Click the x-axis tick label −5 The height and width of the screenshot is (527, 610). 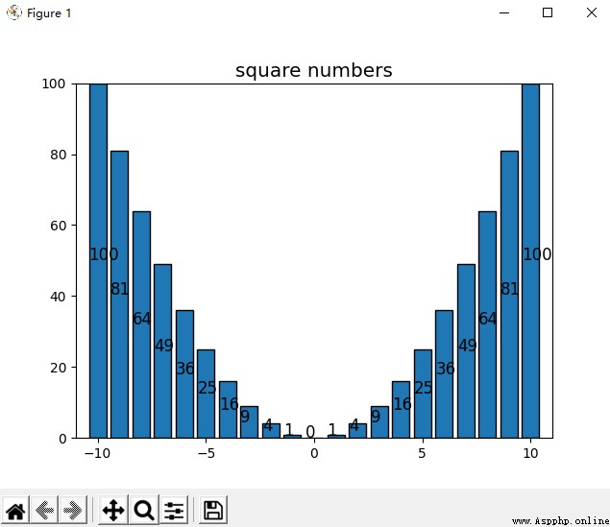tap(207, 453)
